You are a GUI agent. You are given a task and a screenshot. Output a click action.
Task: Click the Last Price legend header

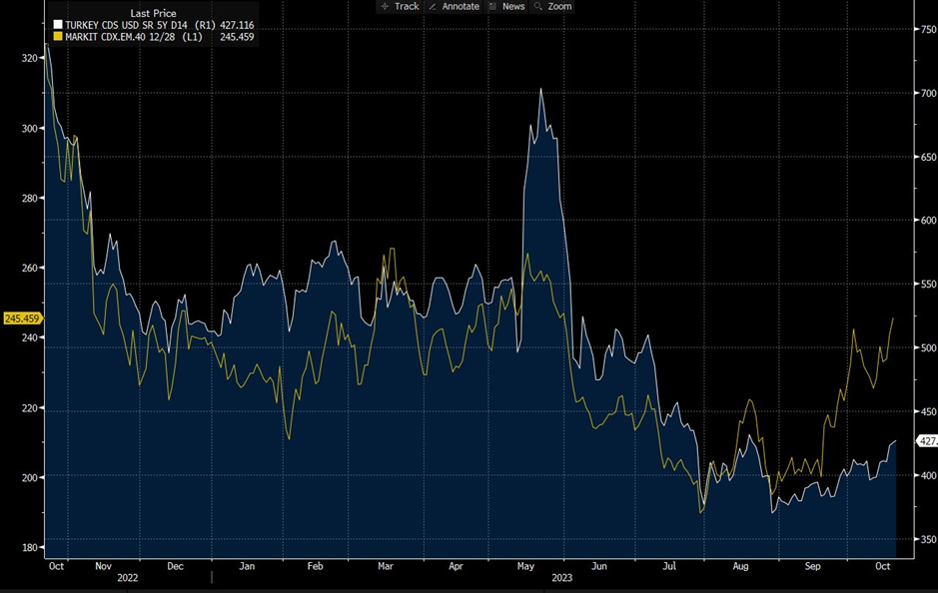click(153, 13)
